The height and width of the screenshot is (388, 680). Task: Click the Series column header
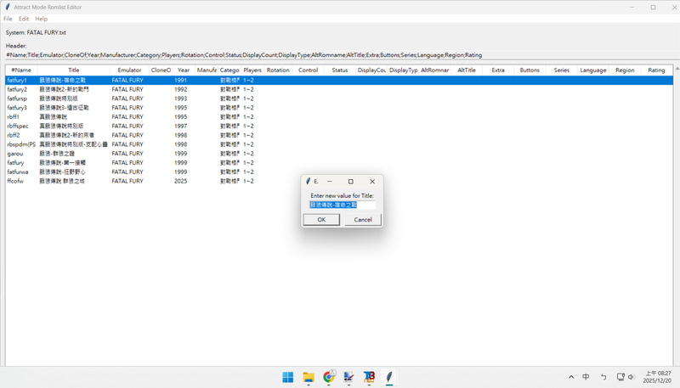[562, 70]
